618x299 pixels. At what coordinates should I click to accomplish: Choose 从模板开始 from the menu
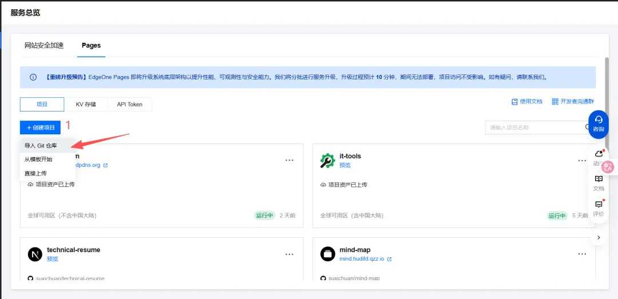(47, 159)
